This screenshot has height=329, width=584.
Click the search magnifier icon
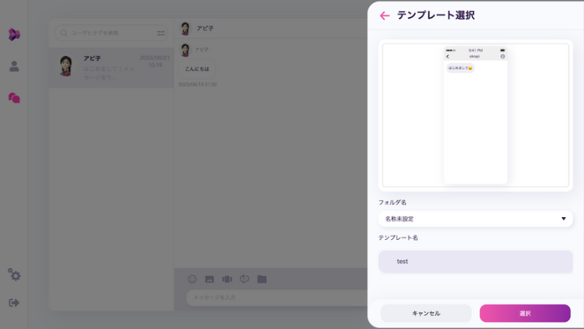point(64,32)
